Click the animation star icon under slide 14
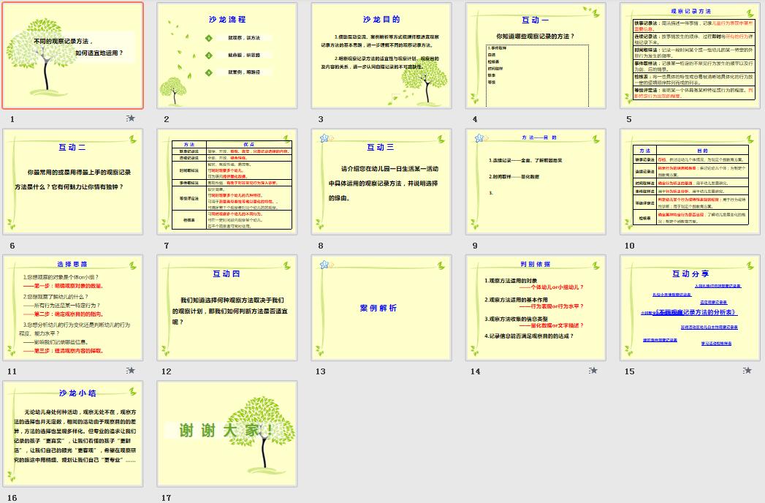765x503 pixels. (x=593, y=371)
